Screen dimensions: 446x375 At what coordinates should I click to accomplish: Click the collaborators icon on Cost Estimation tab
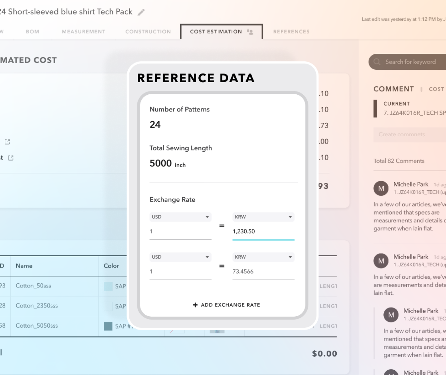click(x=250, y=32)
